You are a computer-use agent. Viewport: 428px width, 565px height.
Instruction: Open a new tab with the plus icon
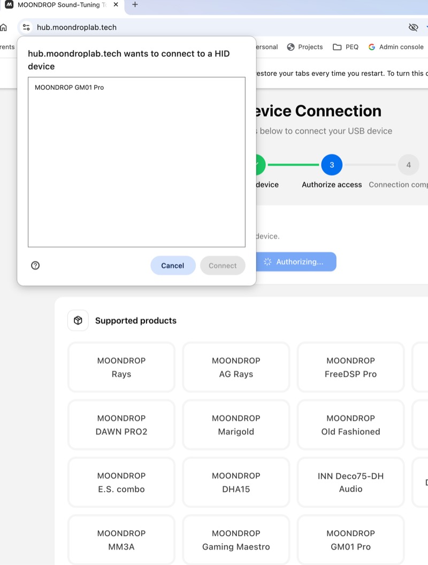pos(135,5)
